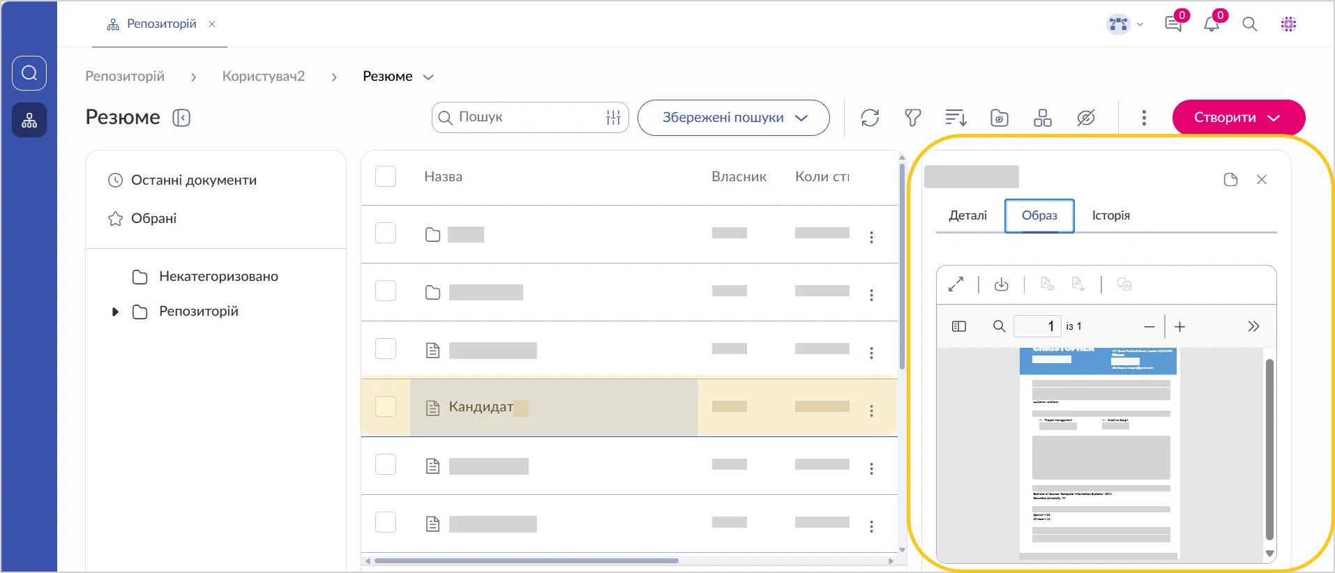Expand preview to full screen
The height and width of the screenshot is (573, 1335).
point(956,284)
